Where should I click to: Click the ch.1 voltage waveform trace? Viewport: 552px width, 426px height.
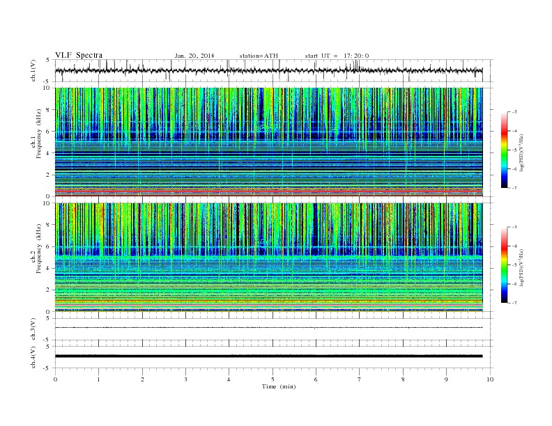[x=268, y=70]
